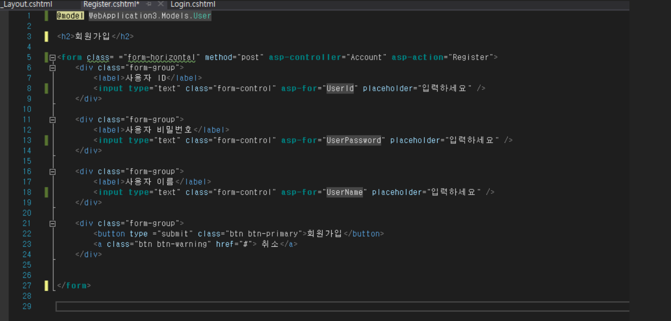This screenshot has height=321, width=671.
Task: Click the asp-controller attribute name
Action: [305, 57]
